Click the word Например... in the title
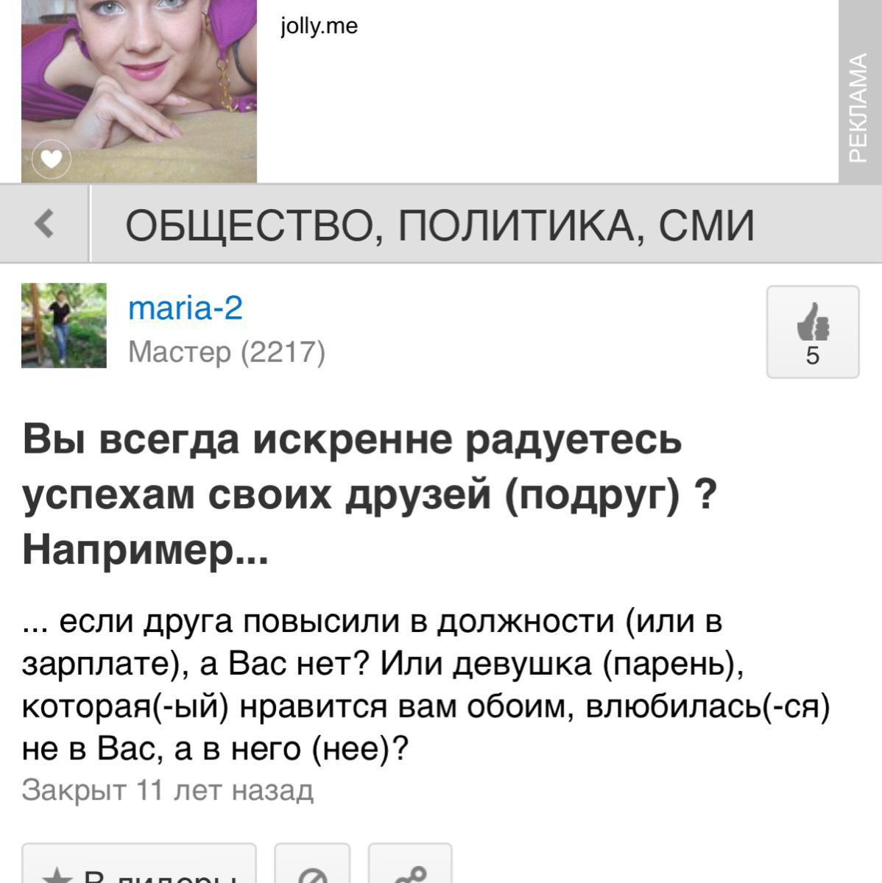Image resolution: width=882 pixels, height=883 pixels. (x=146, y=550)
